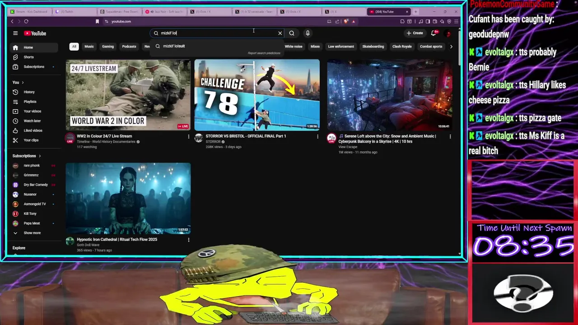This screenshot has height=325, width=578.
Task: Open the STORROR channel avatar
Action: point(199,139)
